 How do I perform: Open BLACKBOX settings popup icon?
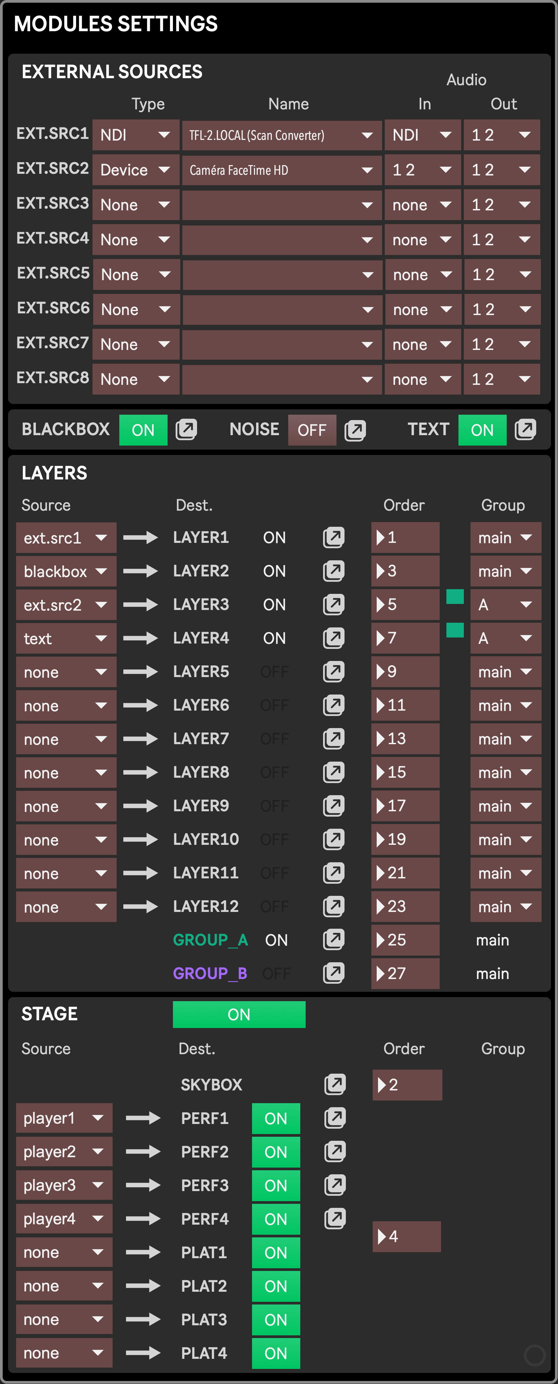pos(186,430)
